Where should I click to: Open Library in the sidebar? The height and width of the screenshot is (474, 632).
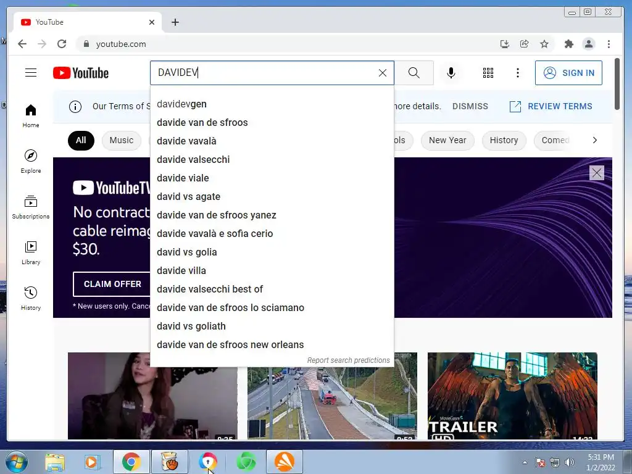31,252
